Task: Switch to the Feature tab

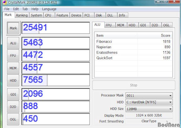Action: pyautogui.click(x=62, y=15)
